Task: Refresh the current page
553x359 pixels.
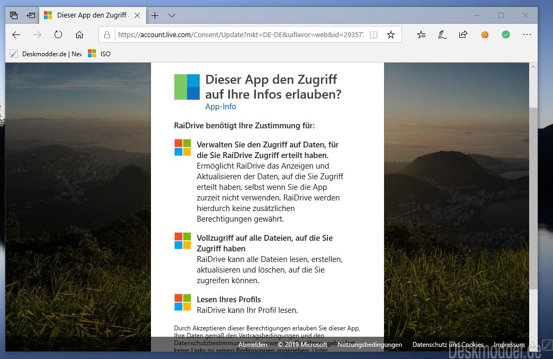Action: 58,35
